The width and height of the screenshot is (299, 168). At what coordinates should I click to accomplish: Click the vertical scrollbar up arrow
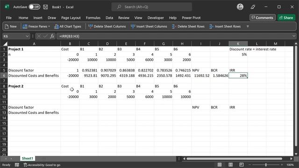coord(296,43)
